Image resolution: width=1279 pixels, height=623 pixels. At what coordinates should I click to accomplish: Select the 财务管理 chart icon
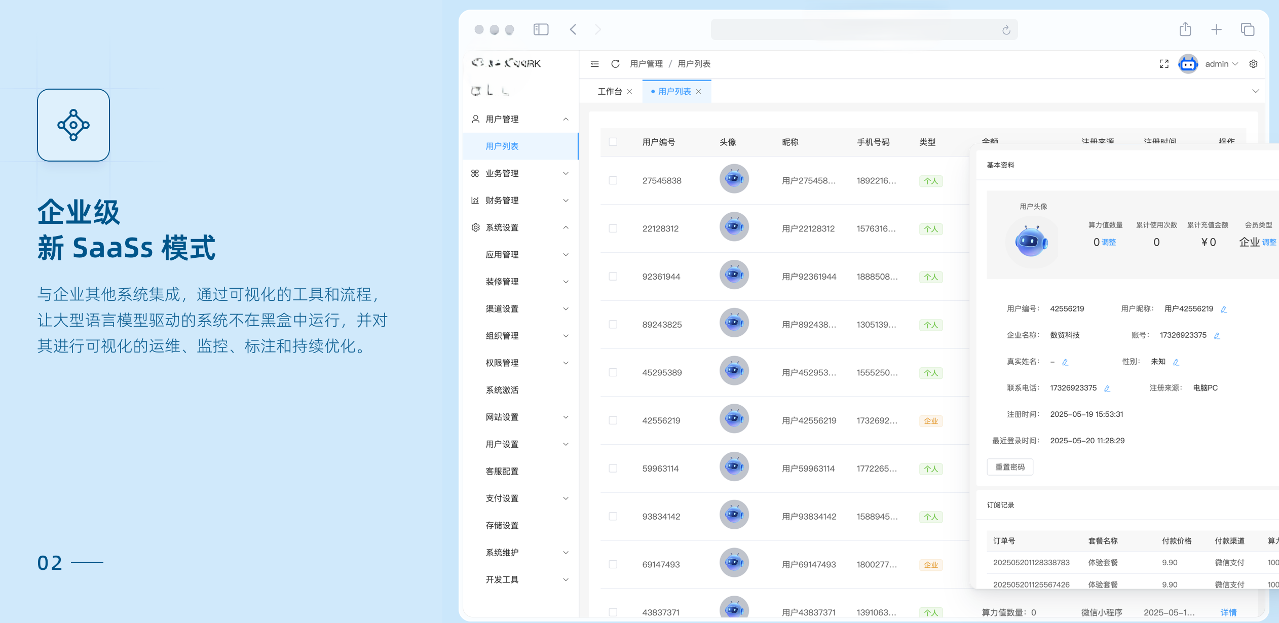pos(475,200)
